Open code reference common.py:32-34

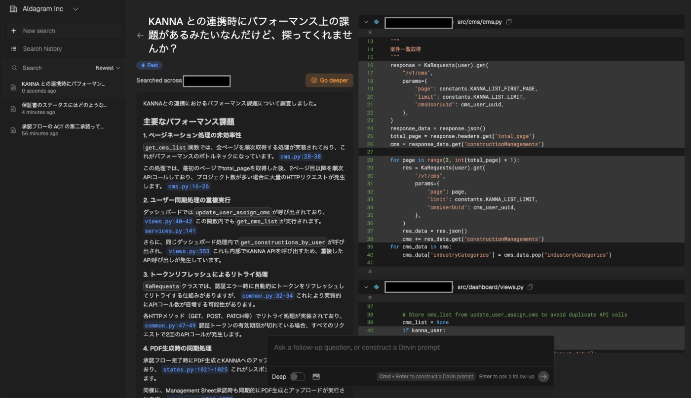(267, 296)
